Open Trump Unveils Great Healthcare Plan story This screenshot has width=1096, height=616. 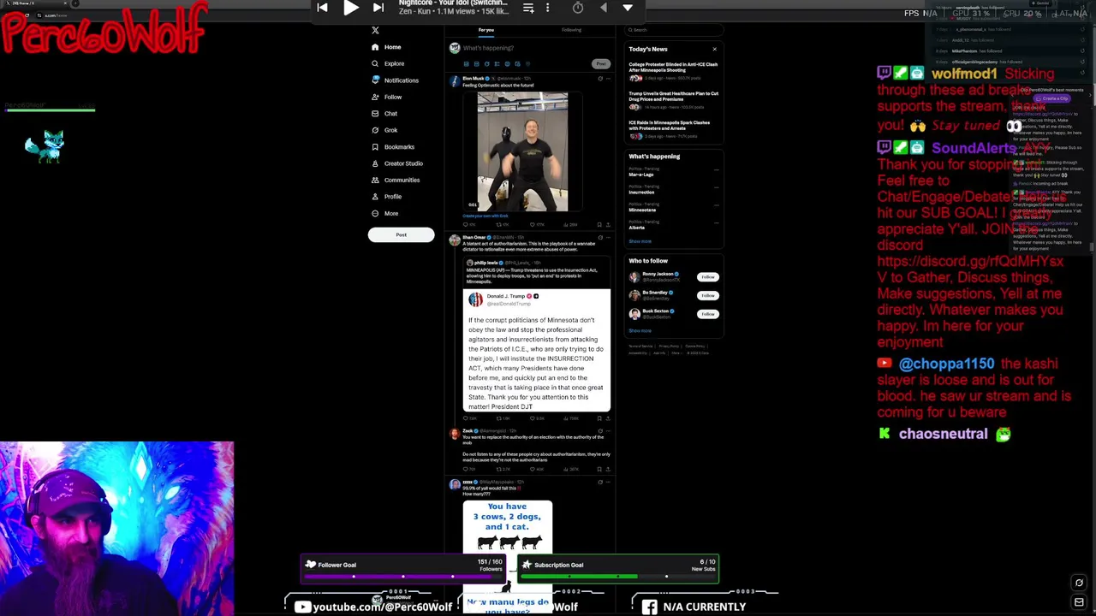[x=674, y=101]
